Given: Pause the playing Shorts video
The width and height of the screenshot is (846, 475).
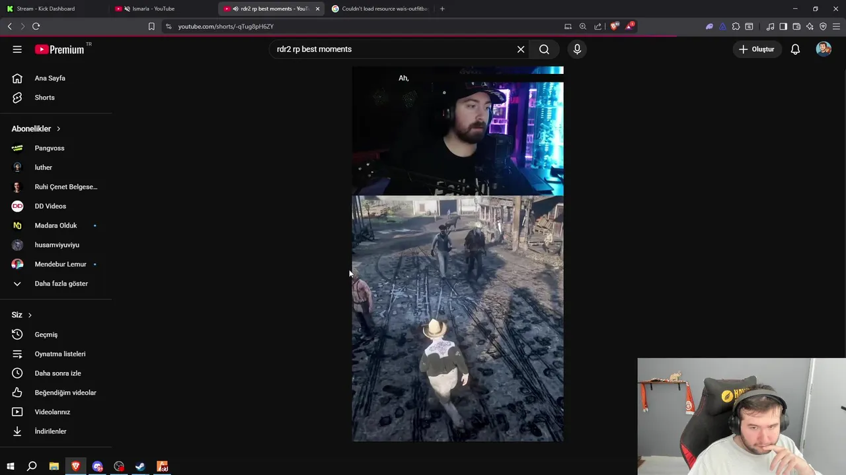Looking at the screenshot, I should (x=457, y=254).
